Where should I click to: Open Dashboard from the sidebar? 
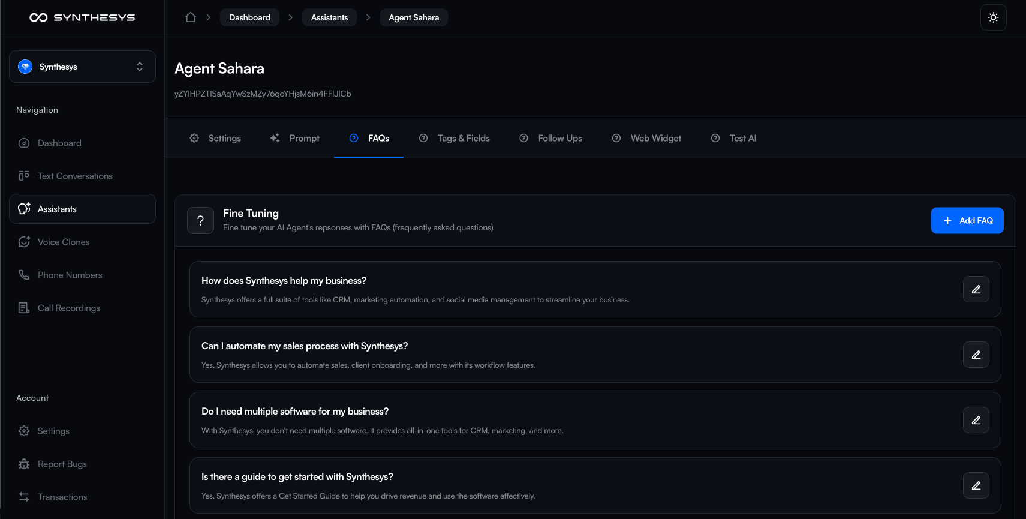pos(82,143)
